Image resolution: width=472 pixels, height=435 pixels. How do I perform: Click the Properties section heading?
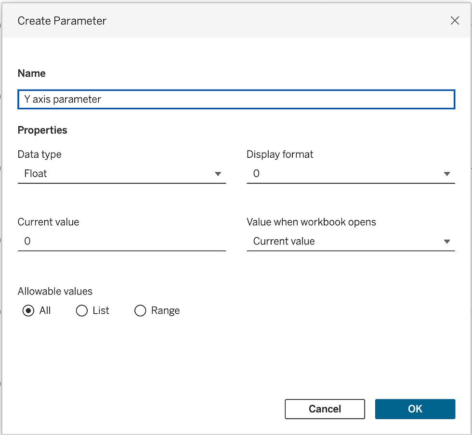[x=42, y=130]
